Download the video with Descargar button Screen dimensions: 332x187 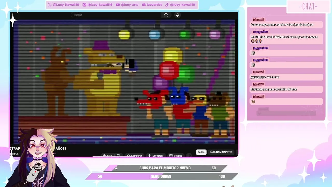pos(156,156)
